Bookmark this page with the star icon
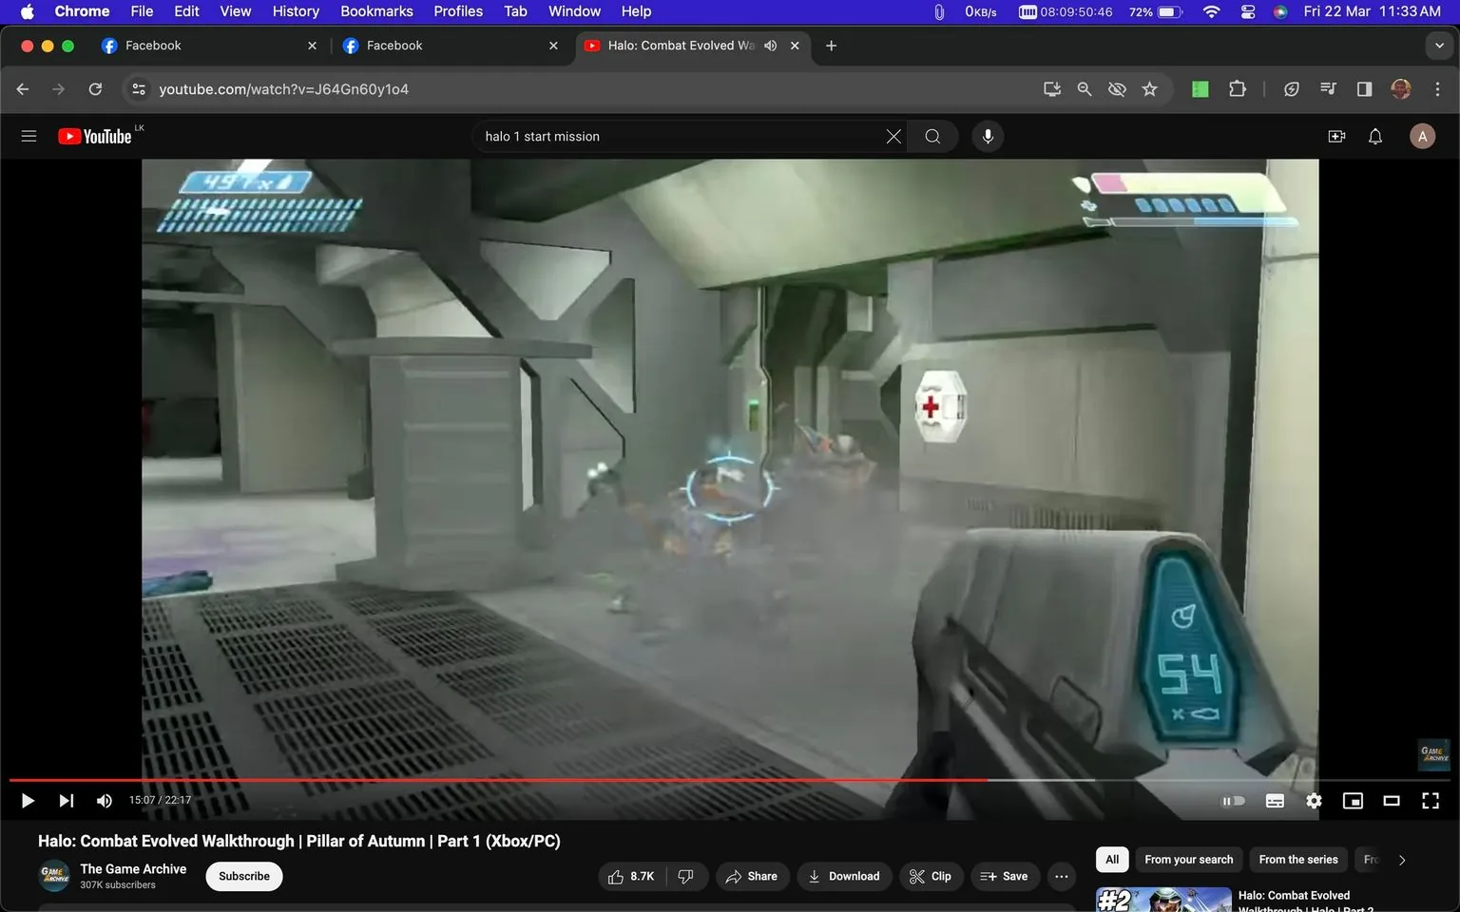Screen dimensions: 1460x912 (x=1149, y=88)
